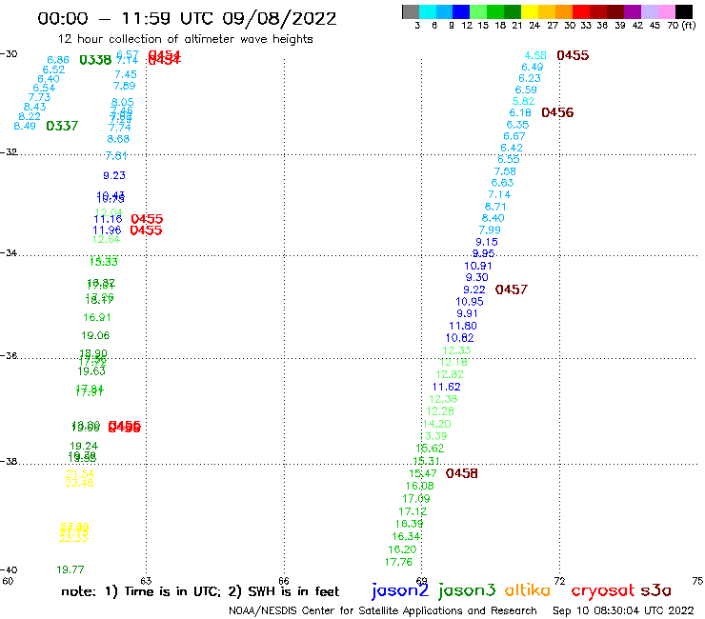Screen dimensions: 705x619
Task: Click the 19.77 wave height value
Action: (70, 569)
